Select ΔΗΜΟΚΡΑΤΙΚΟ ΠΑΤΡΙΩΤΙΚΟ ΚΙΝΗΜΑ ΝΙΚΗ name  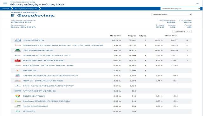pos(48,66)
